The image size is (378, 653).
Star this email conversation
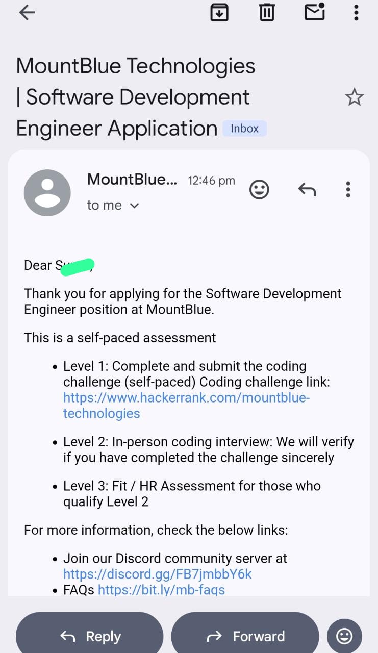[x=354, y=97]
